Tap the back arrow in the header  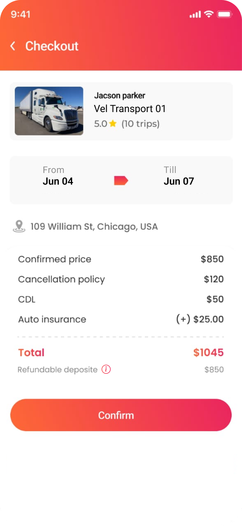(x=13, y=46)
